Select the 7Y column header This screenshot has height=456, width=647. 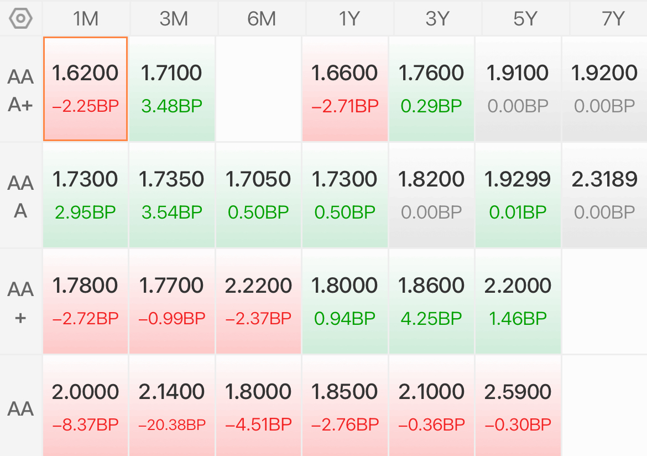pos(609,19)
